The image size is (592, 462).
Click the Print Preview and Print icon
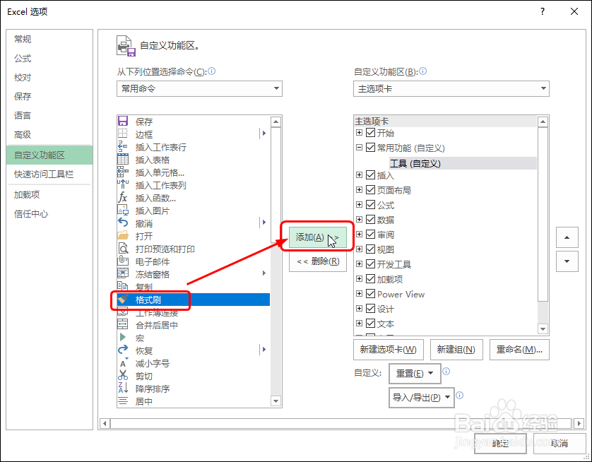pyautogui.click(x=123, y=249)
